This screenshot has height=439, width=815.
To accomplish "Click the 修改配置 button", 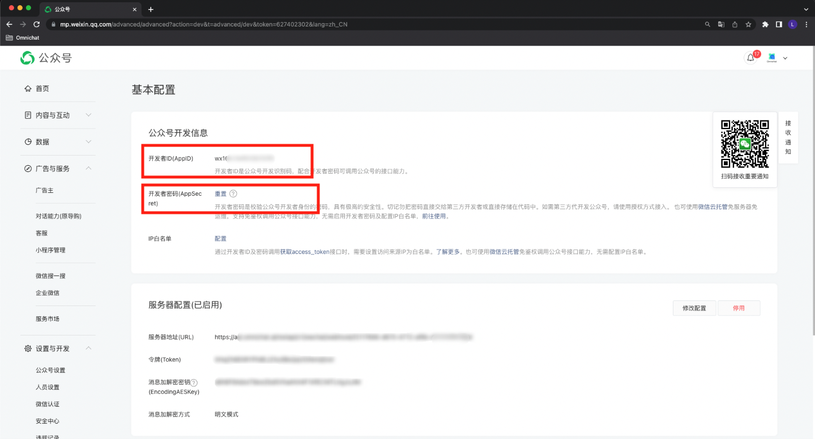I will (694, 308).
